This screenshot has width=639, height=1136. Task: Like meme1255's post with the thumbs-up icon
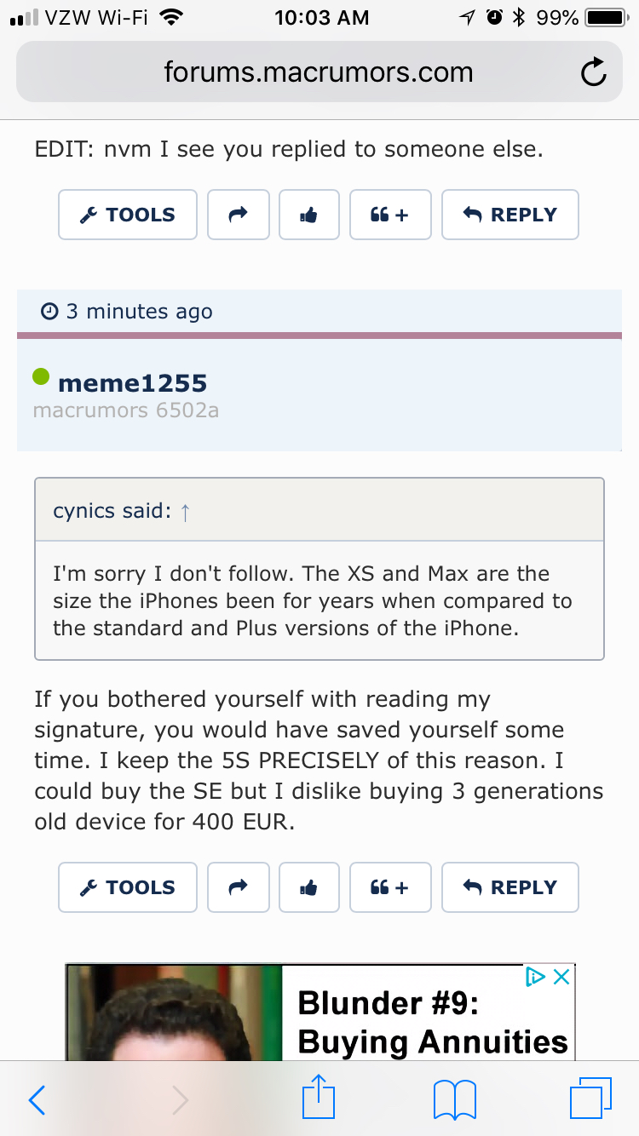[308, 887]
